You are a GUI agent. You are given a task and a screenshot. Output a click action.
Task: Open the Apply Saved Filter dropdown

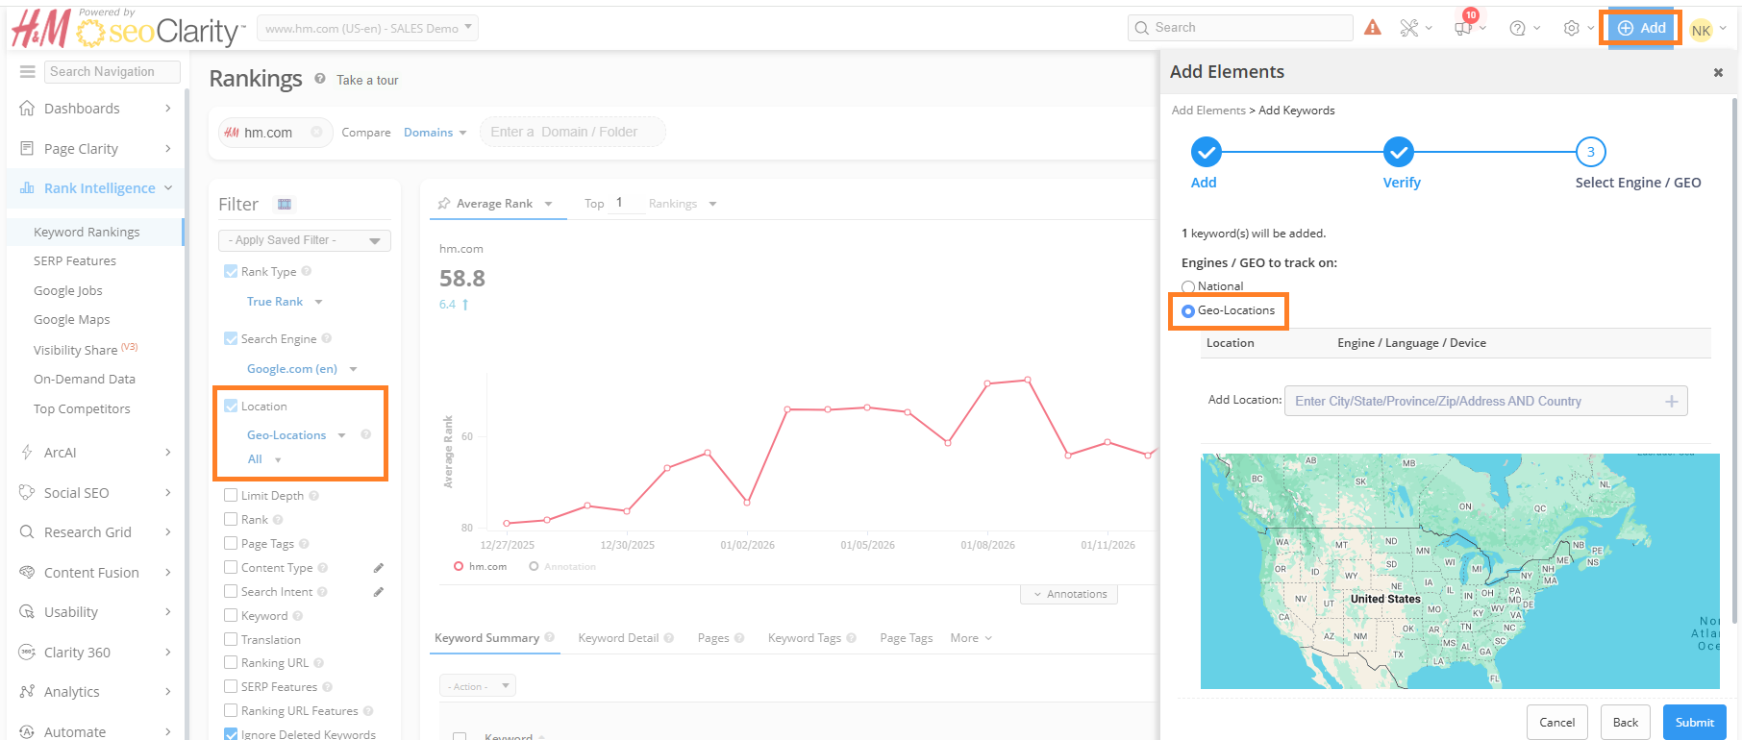pyautogui.click(x=304, y=240)
